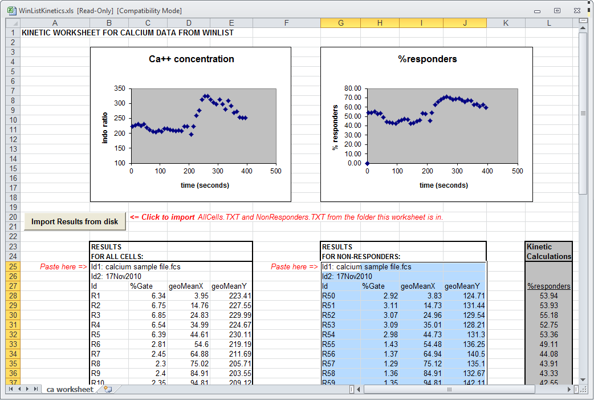Click the last sheet navigation arrow
The height and width of the screenshot is (400, 594).
point(36,389)
